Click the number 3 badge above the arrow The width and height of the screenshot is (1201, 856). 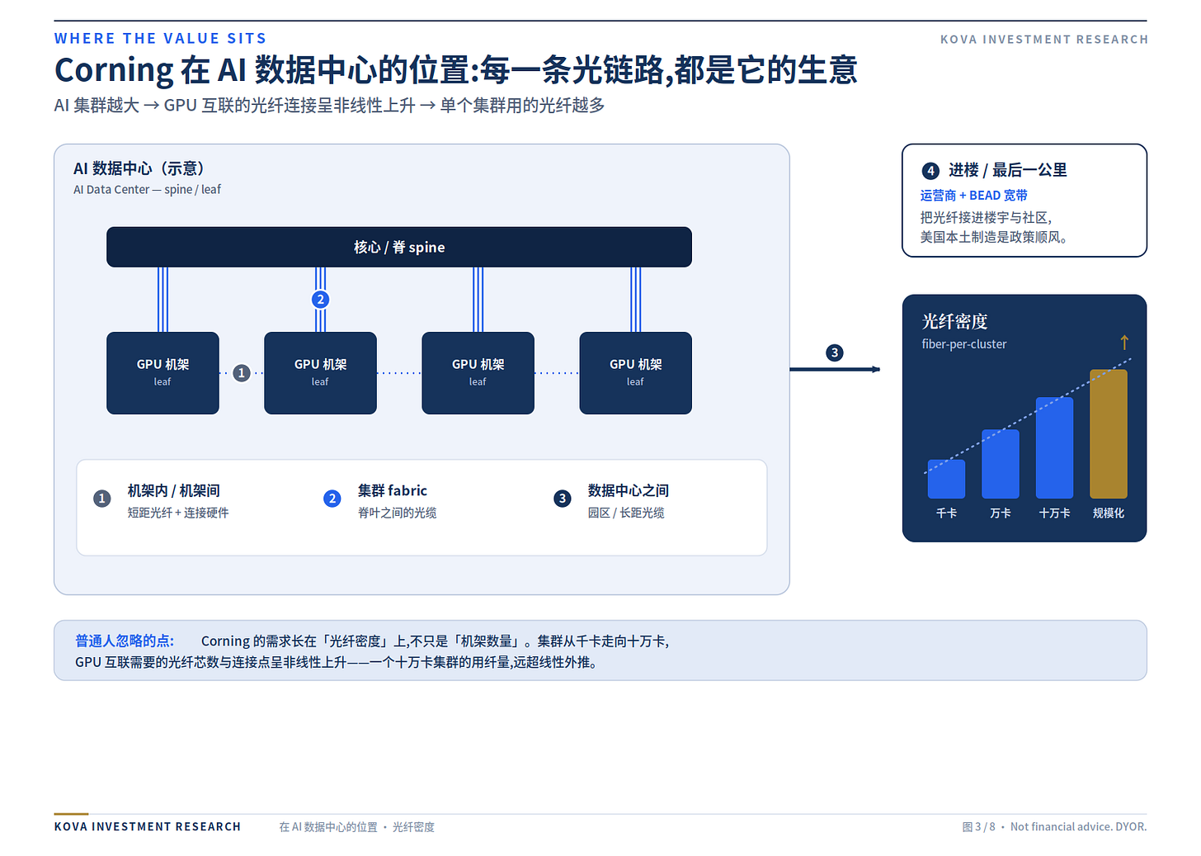[834, 352]
